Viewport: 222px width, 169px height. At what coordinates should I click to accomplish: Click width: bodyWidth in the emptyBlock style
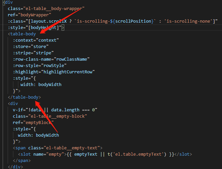[x=38, y=135]
